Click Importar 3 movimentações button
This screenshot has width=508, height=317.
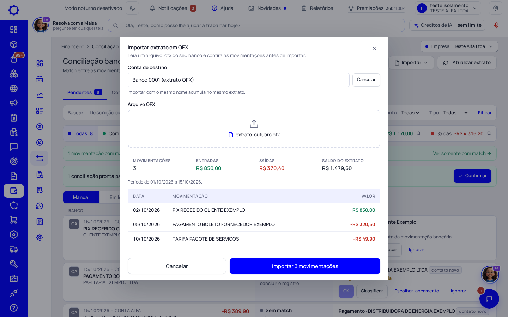(x=305, y=266)
